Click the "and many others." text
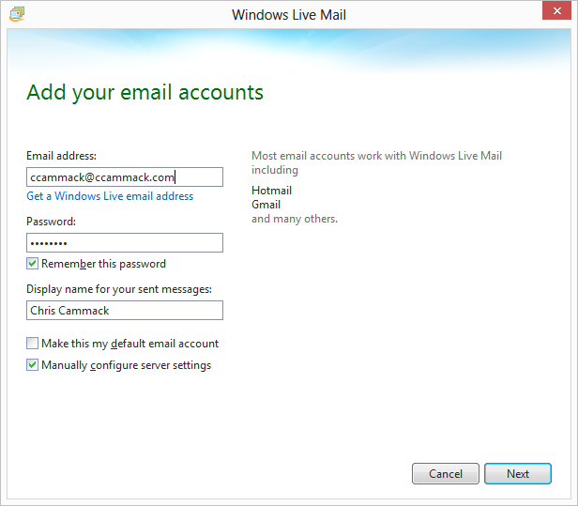 coord(295,219)
